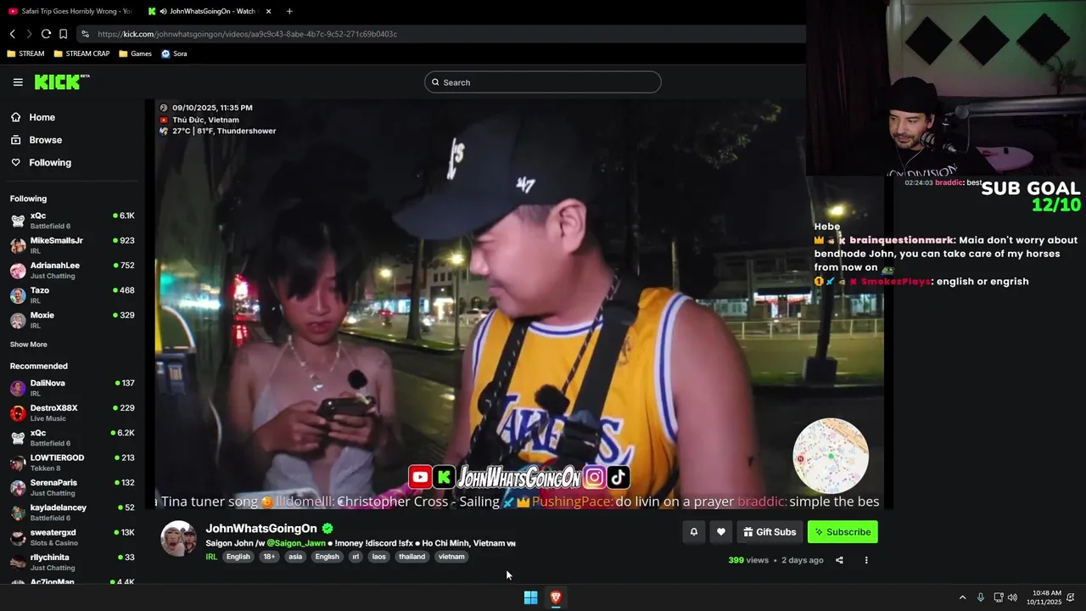Switch to Safari Trip Goes Horribly Wrong tab

tap(70, 11)
